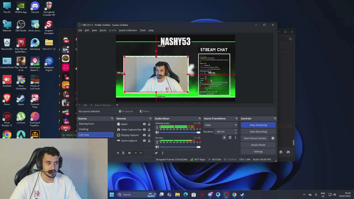Image resolution: width=354 pixels, height=199 pixels.
Task: Launch Steam from the desktop icon
Action: click(x=21, y=100)
